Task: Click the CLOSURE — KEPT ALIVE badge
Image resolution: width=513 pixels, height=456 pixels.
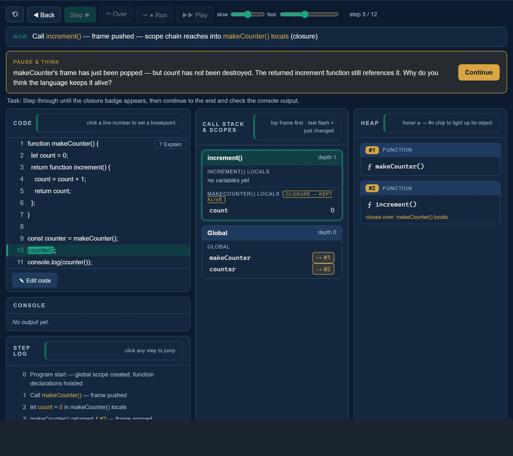Action: point(307,194)
